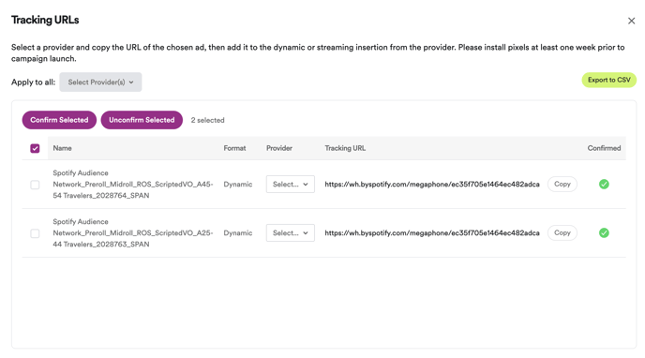The image size is (645, 358).
Task: Check the A45-54 Travelers row checkbox
Action: (x=35, y=185)
